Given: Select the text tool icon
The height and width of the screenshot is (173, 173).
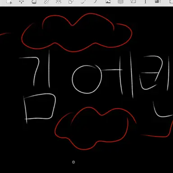Looking at the screenshot, I should tap(145, 1).
